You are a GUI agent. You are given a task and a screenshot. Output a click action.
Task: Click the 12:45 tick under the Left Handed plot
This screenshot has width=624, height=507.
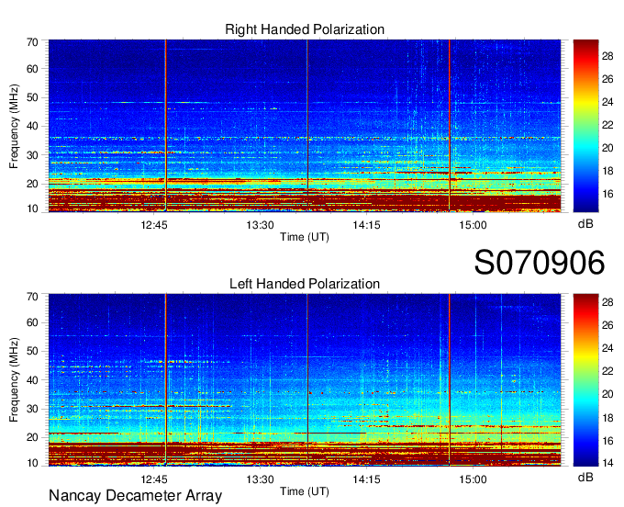154,479
